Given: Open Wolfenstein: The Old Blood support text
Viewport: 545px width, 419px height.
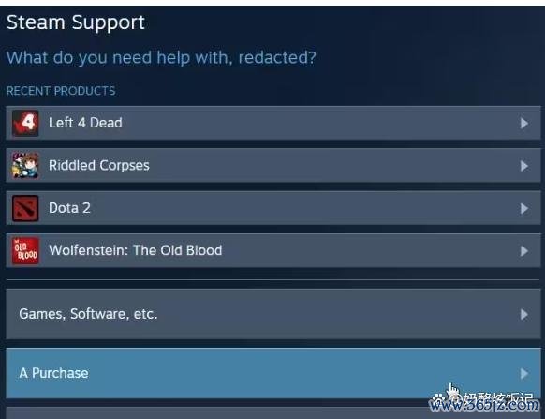Looking at the screenshot, I should (x=136, y=250).
